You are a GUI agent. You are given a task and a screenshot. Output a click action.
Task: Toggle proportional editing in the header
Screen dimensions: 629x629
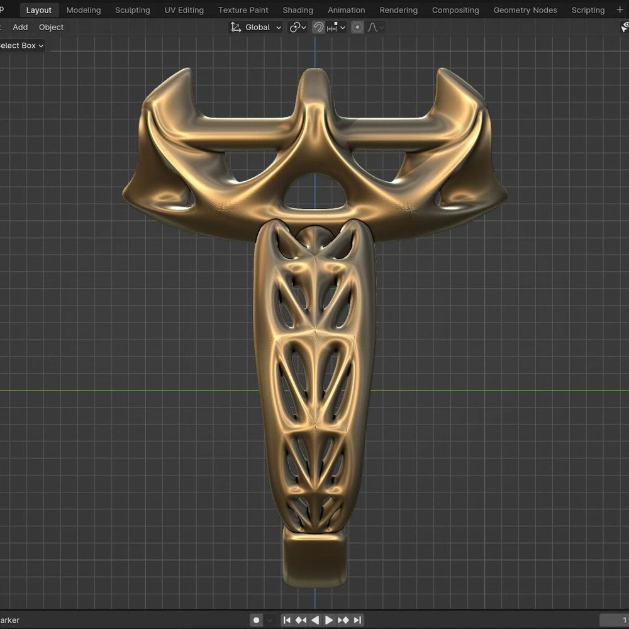357,27
